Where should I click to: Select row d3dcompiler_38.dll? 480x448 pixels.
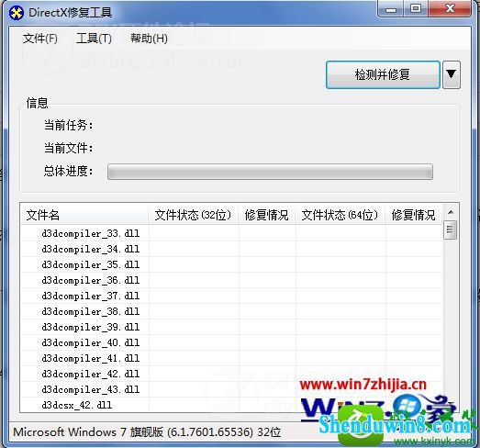tap(231, 311)
